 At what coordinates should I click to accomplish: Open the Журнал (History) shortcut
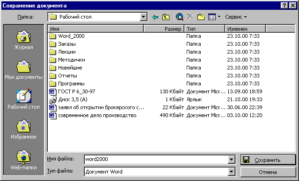click(24, 40)
